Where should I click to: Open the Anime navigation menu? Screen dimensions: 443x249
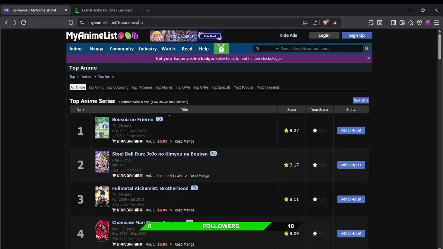[76, 49]
